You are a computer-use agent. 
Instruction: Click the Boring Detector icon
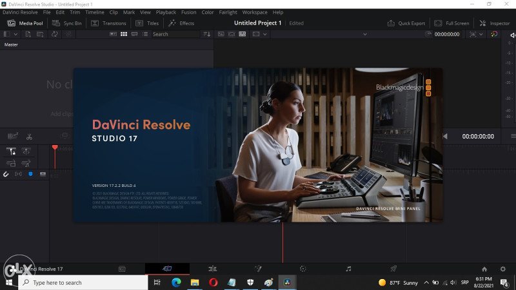(12, 137)
